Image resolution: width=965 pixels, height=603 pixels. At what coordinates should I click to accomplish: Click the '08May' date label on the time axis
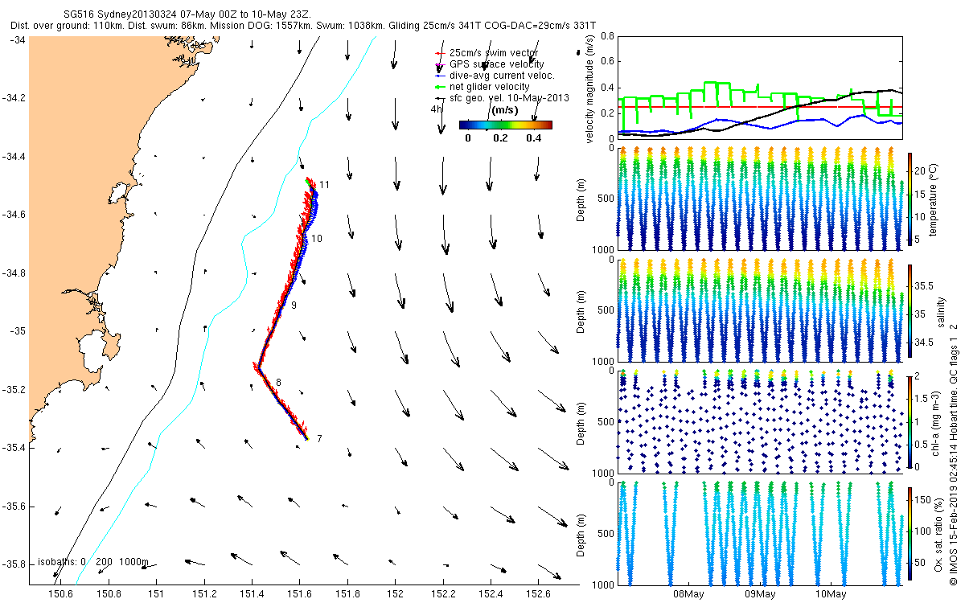coord(688,594)
